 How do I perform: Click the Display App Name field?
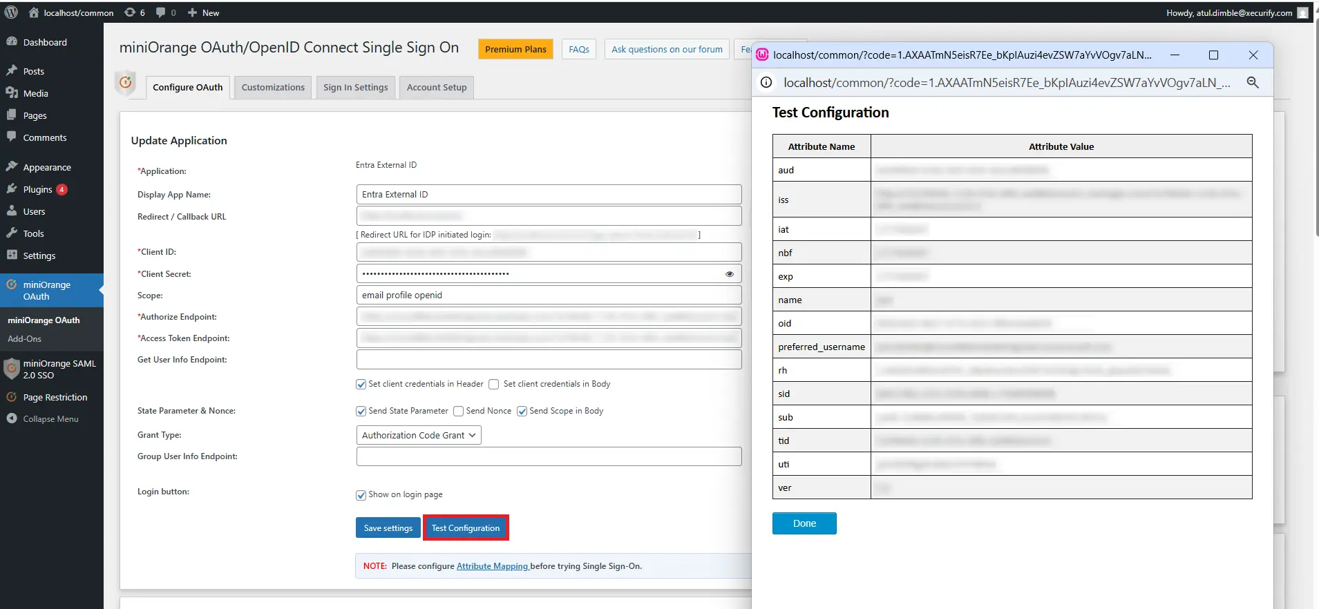tap(549, 194)
